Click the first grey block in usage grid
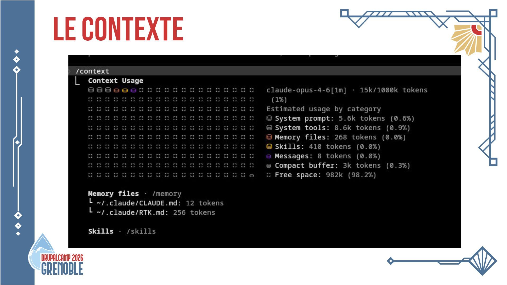The height and width of the screenshot is (285, 507). 91,90
